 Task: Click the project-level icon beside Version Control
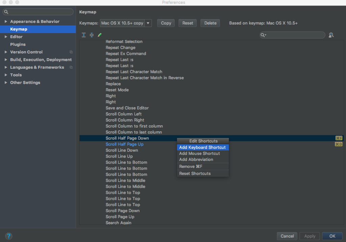tap(71, 52)
